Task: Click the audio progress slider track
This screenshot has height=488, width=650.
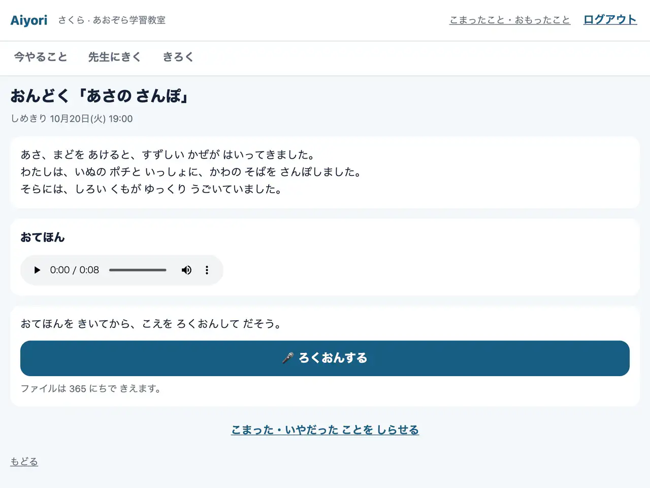Action: 138,270
